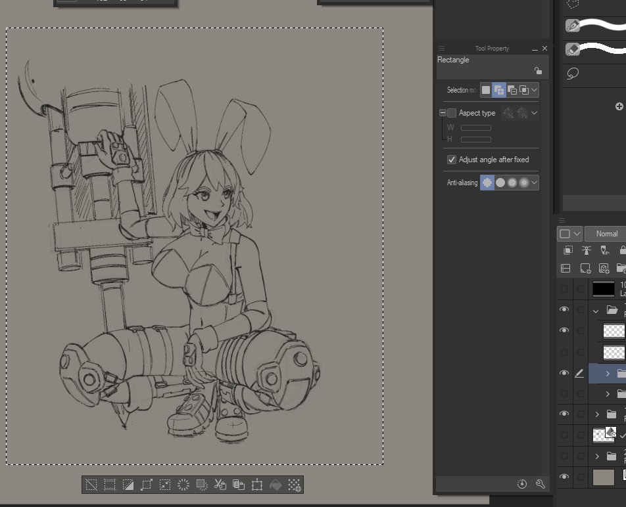Choose no anti-aliasing option
This screenshot has width=626, height=507.
487,183
